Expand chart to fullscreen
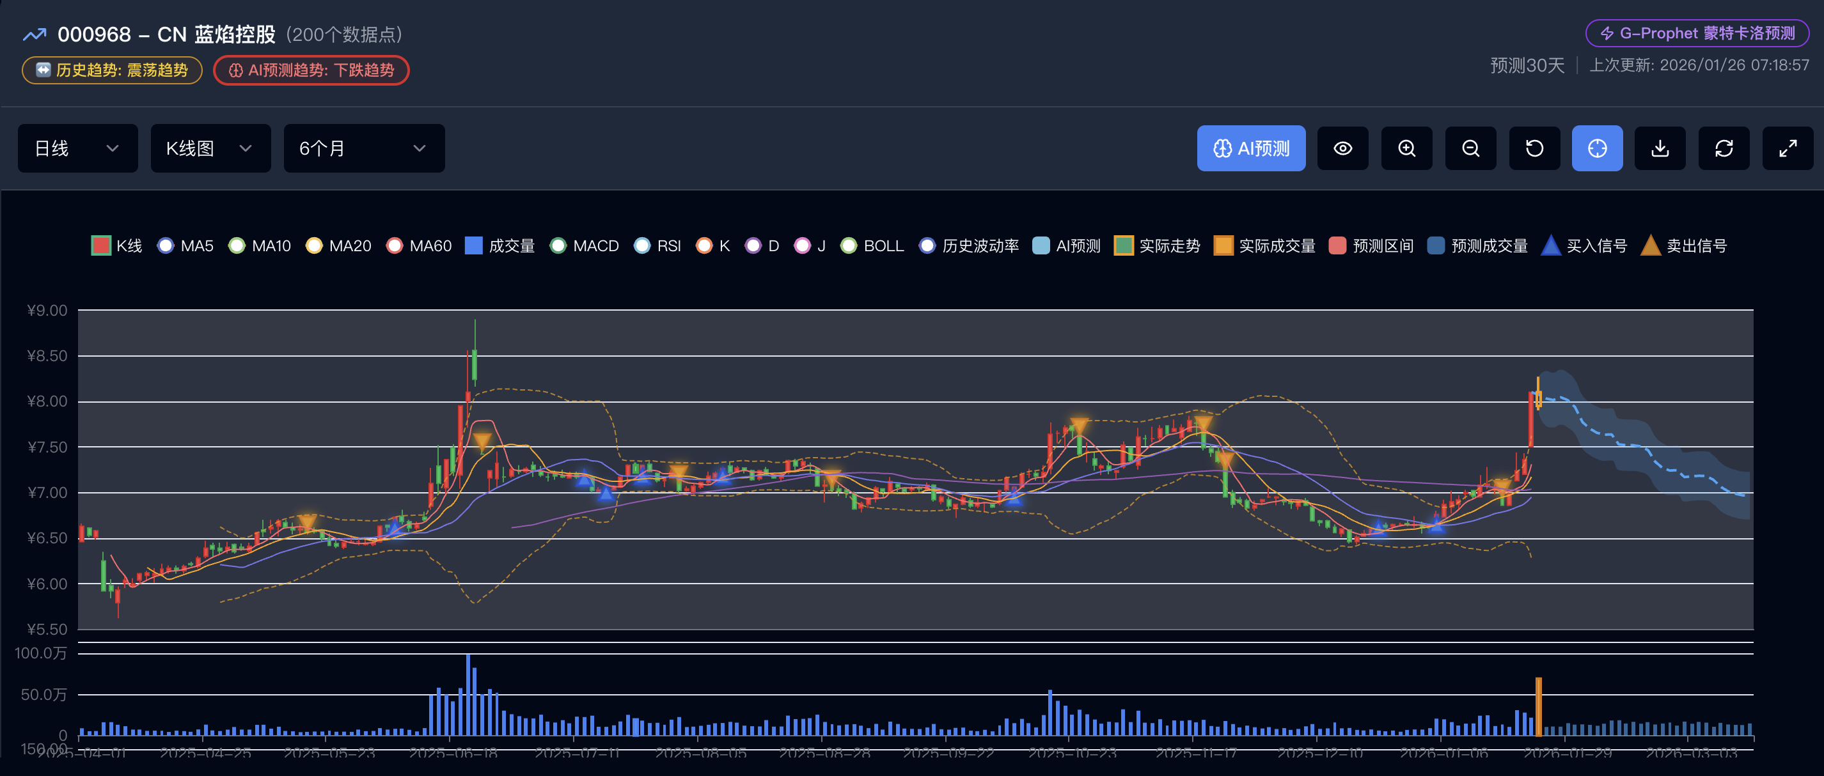 1787,148
